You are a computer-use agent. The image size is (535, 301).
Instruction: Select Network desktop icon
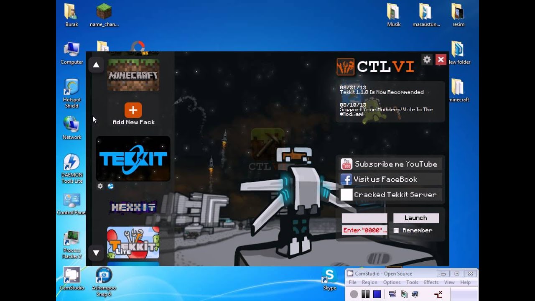(x=71, y=128)
